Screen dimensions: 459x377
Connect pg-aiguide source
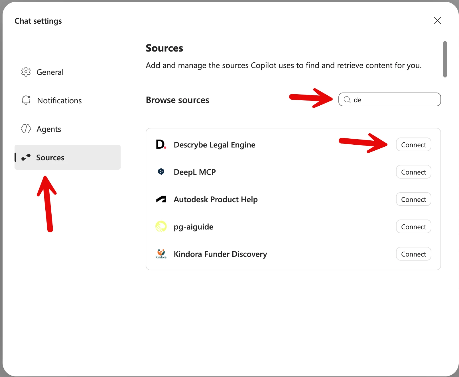coord(413,227)
